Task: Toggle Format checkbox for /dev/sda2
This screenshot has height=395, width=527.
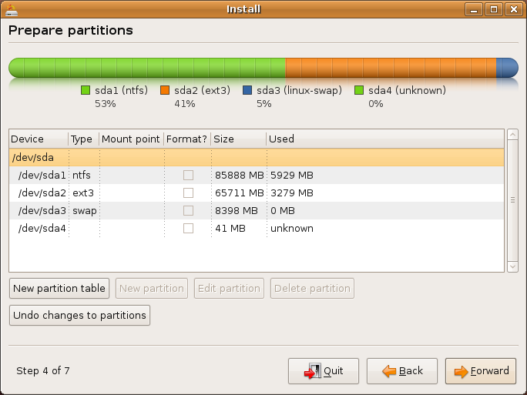Action: [188, 192]
